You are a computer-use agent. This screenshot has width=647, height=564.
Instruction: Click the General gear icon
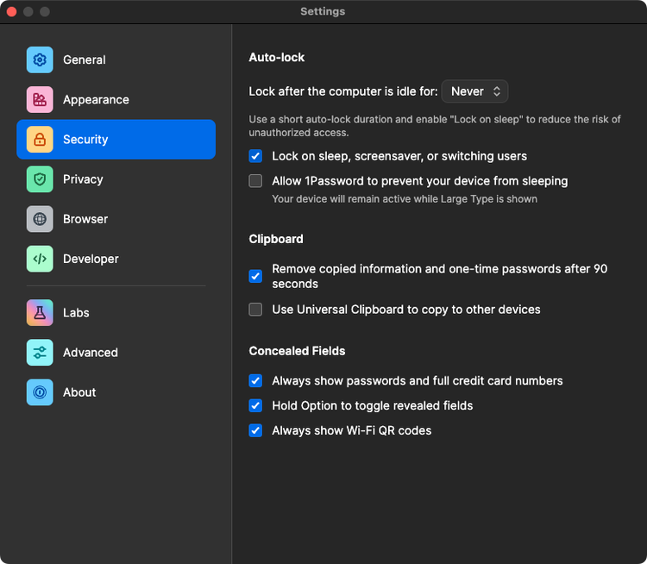(x=40, y=60)
